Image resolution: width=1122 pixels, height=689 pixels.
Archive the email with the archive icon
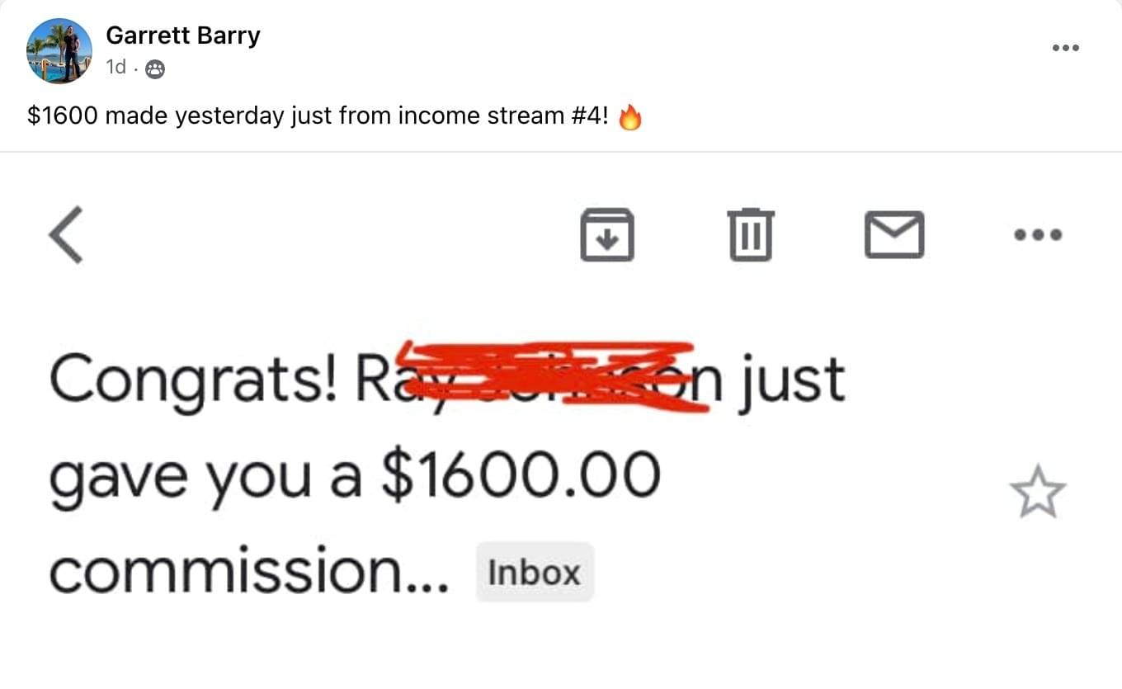607,234
